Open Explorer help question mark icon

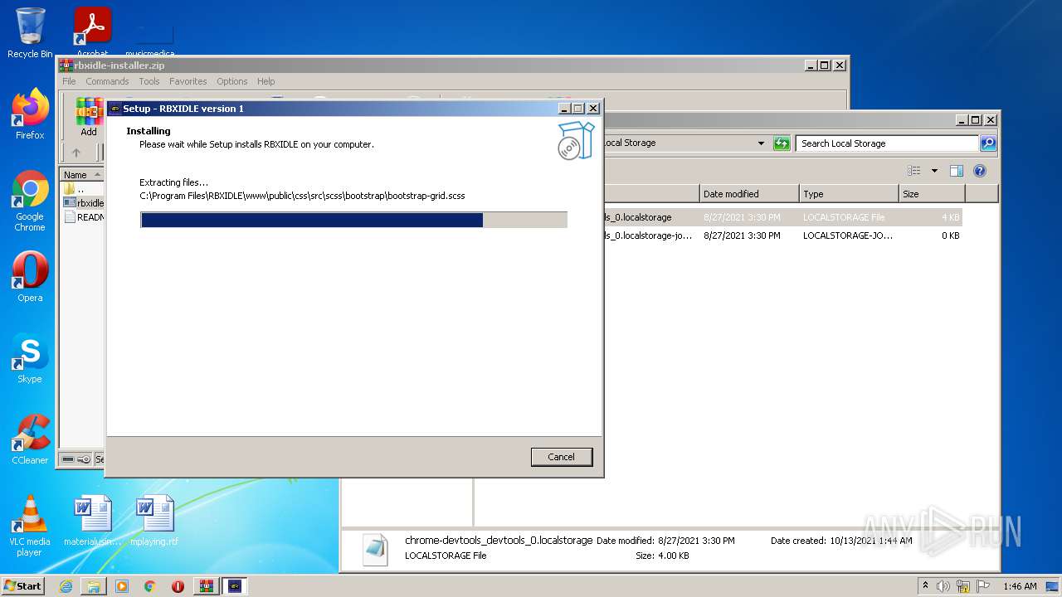(980, 171)
